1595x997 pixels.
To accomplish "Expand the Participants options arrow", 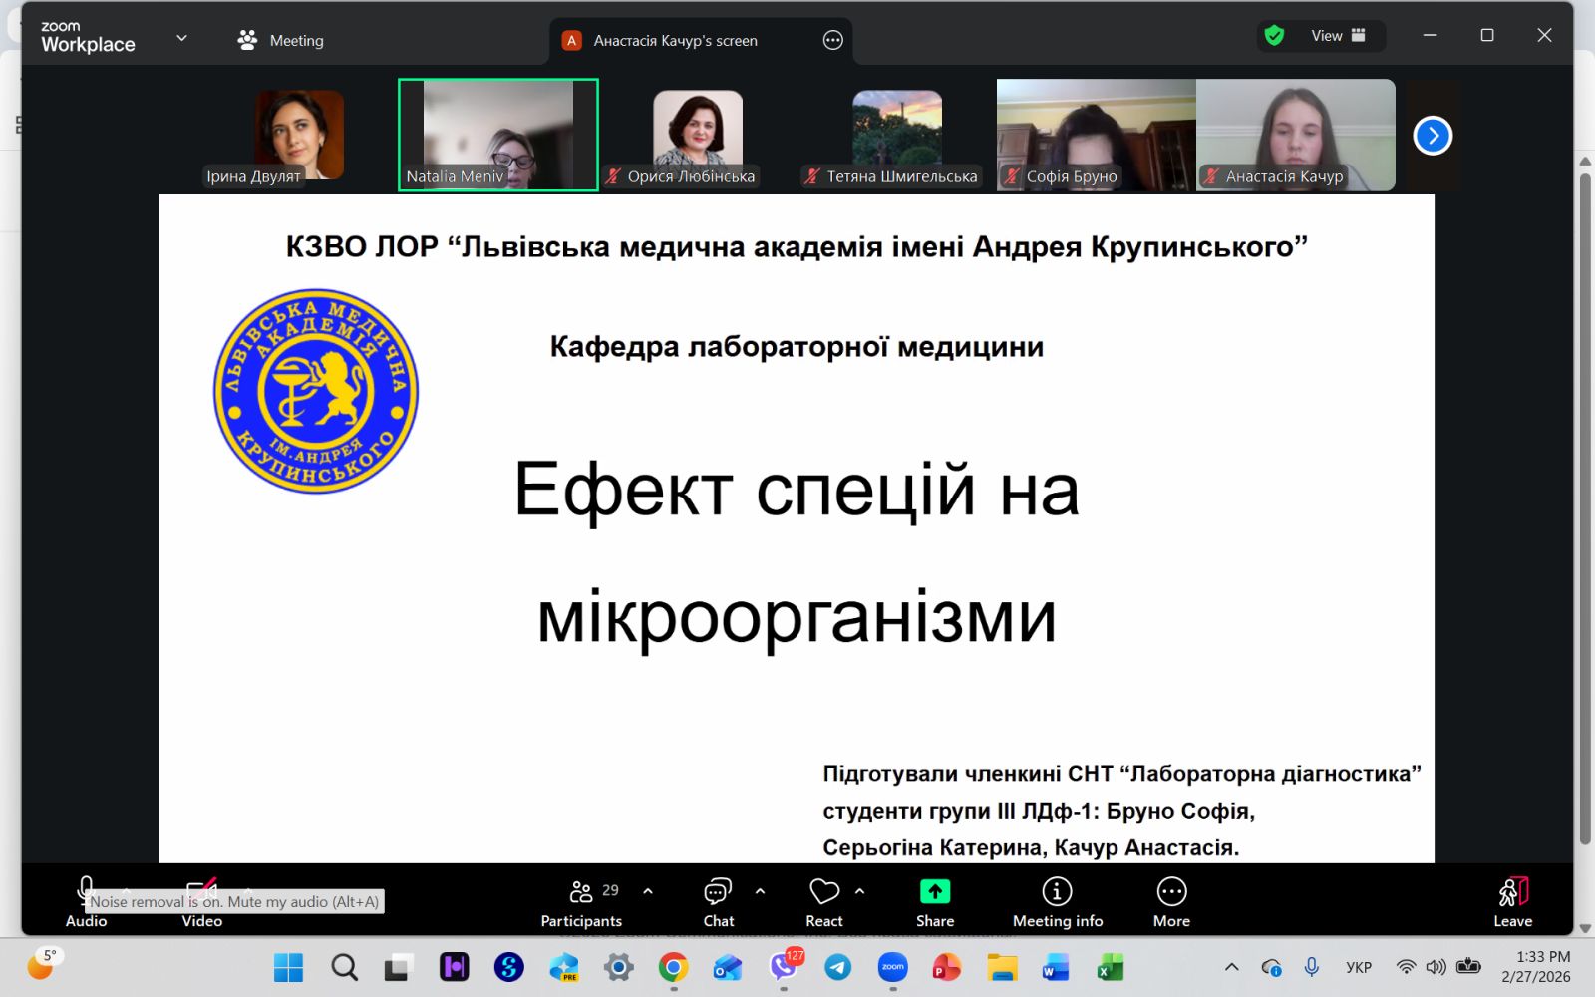I will point(648,891).
